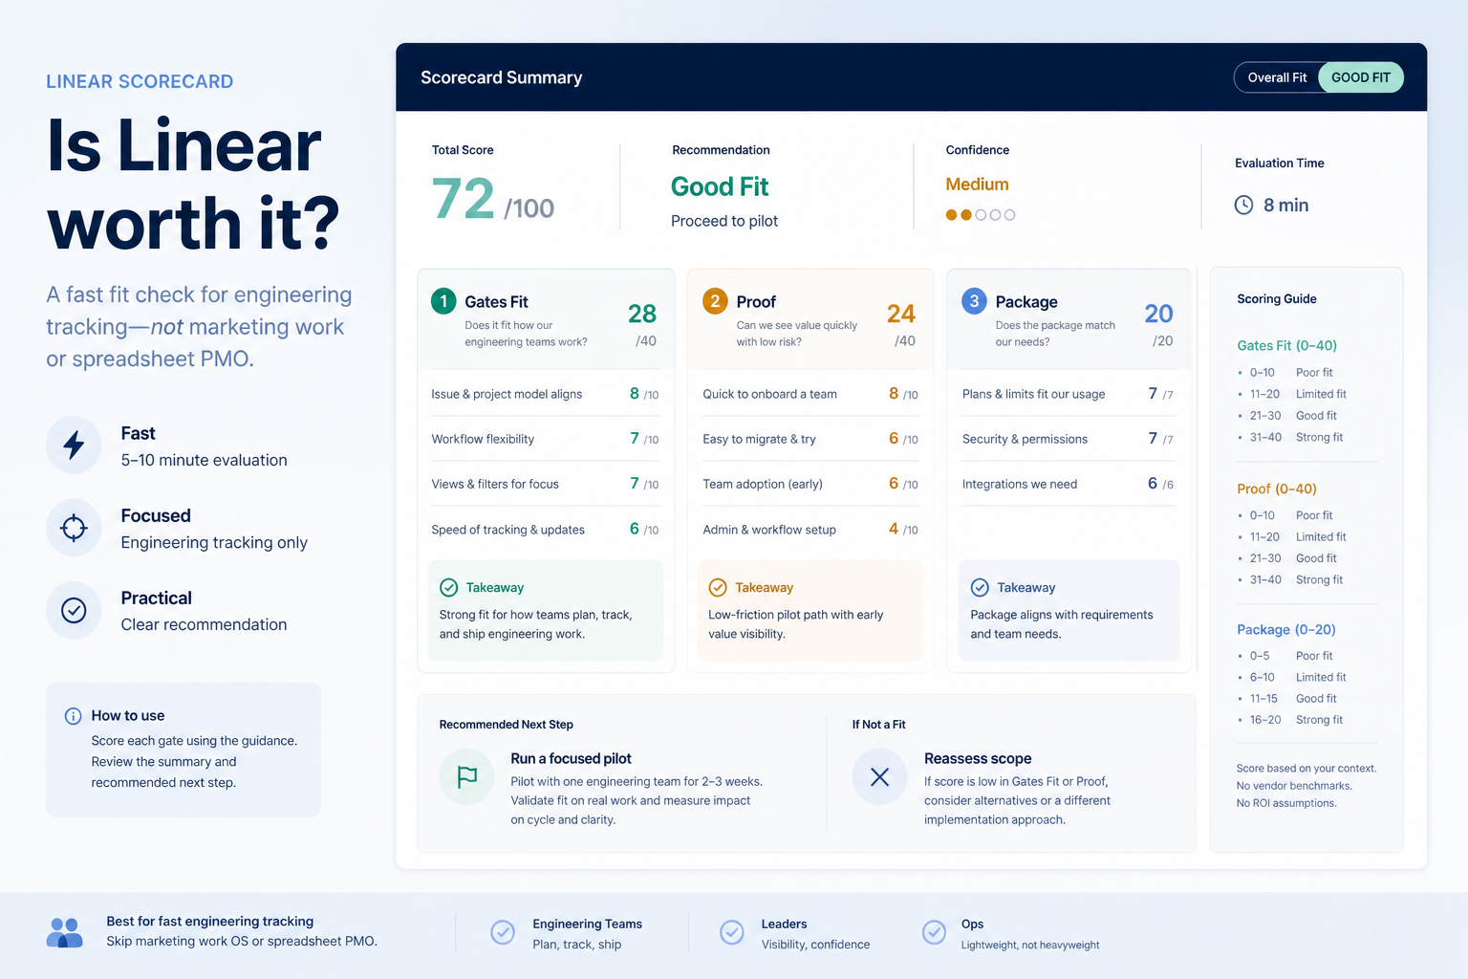Select the Quick to onboard a team row
Image resolution: width=1468 pixels, height=979 pixels.
click(x=810, y=394)
